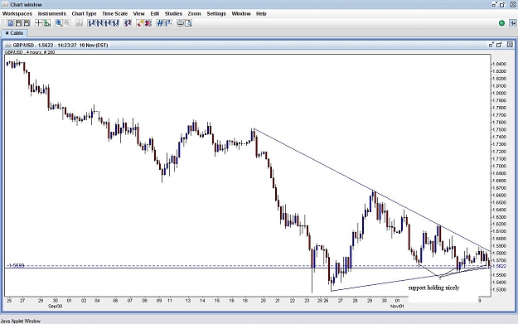This screenshot has width=518, height=324.
Task: Click the 'support holding nicely' annotation text
Action: (x=433, y=288)
